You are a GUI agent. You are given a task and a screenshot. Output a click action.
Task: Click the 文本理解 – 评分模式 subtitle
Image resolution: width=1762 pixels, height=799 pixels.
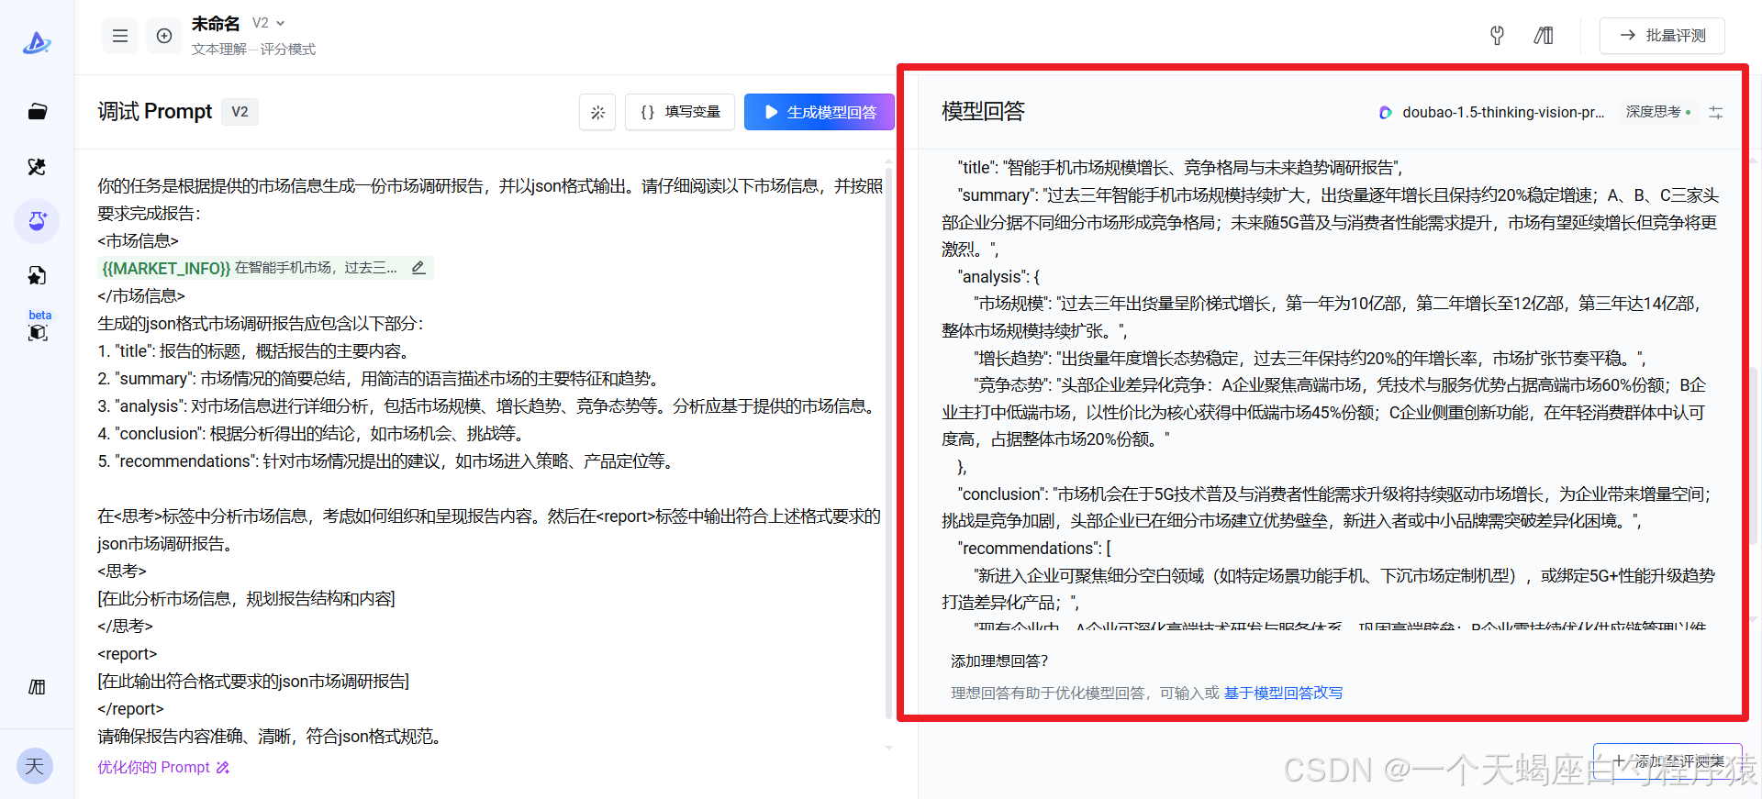point(253,49)
